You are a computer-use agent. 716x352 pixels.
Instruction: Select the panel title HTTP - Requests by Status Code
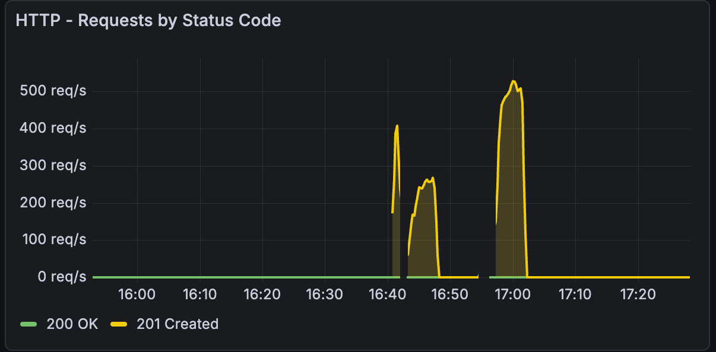tap(148, 20)
